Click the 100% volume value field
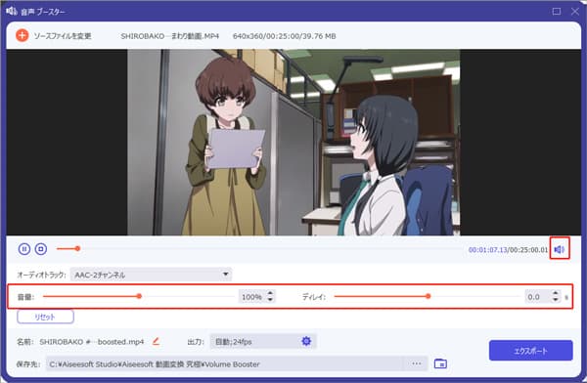Screen dimensions: 587x383 point(252,297)
